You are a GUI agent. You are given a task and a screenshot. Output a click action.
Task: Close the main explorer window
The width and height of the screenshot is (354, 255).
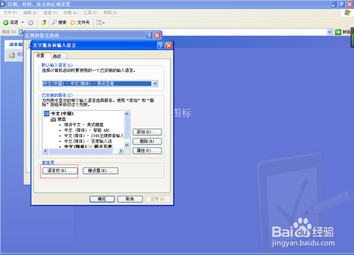(350, 4)
